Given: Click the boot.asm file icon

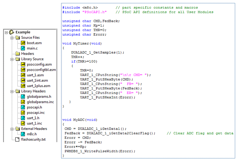Looking at the screenshot, I should pyautogui.click(x=23, y=43).
